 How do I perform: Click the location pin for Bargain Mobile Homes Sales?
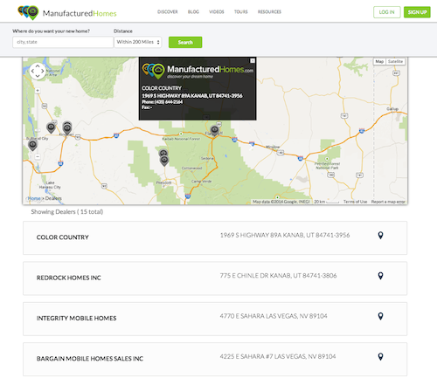(x=380, y=356)
